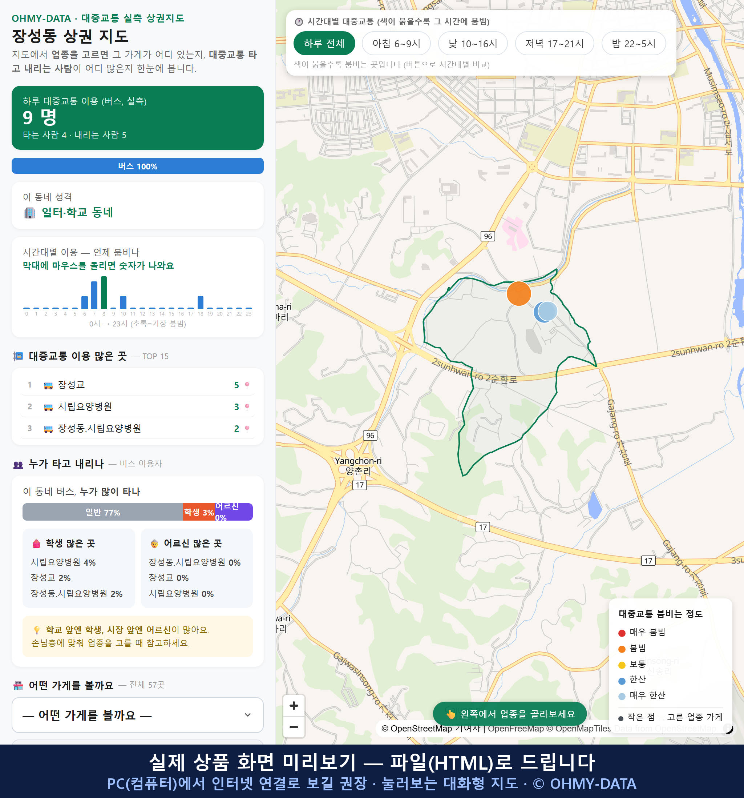744x798 pixels.
Task: Click the 왼쪽에서 업종을 골라보세요 green banner
Action: point(509,714)
